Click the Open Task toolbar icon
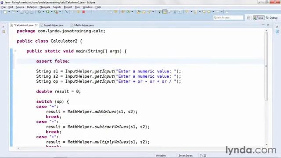The height and width of the screenshot is (158, 281). pos(144,12)
